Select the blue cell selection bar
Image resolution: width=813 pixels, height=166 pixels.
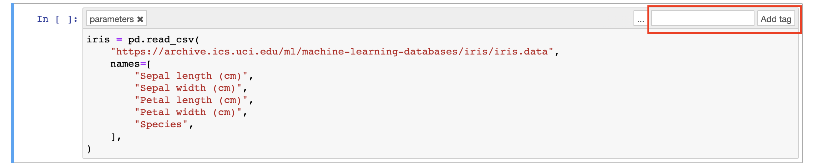(12, 83)
